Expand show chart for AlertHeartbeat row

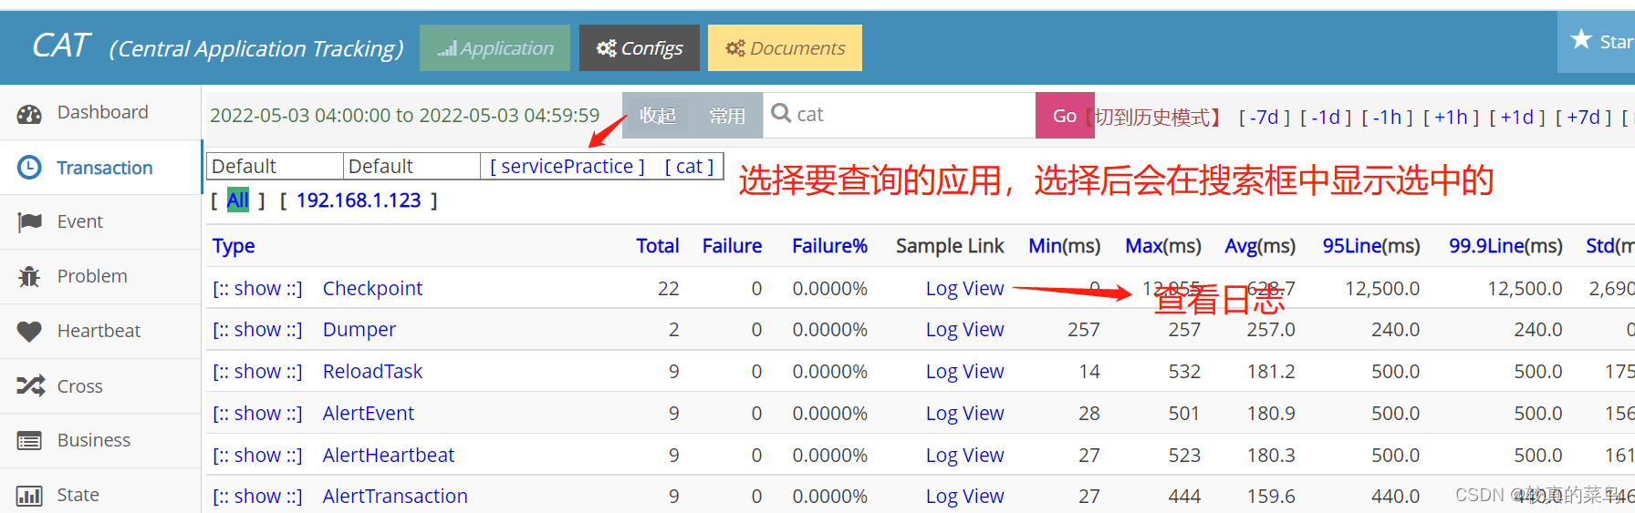(x=257, y=456)
